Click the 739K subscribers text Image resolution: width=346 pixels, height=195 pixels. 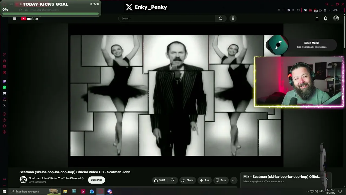coord(37,182)
